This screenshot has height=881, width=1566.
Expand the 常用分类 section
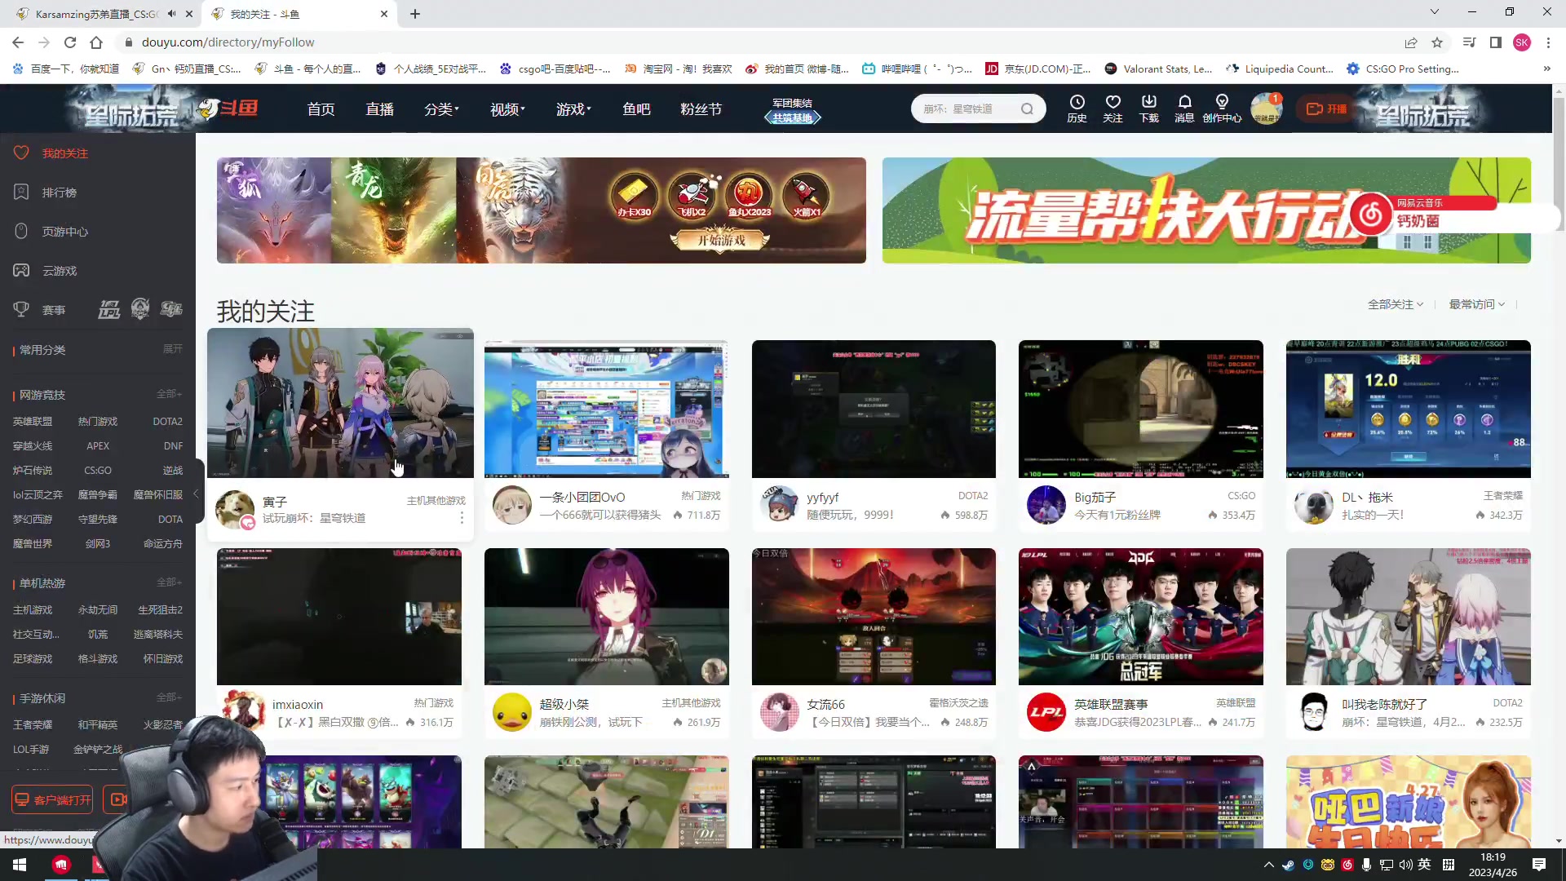(x=172, y=349)
